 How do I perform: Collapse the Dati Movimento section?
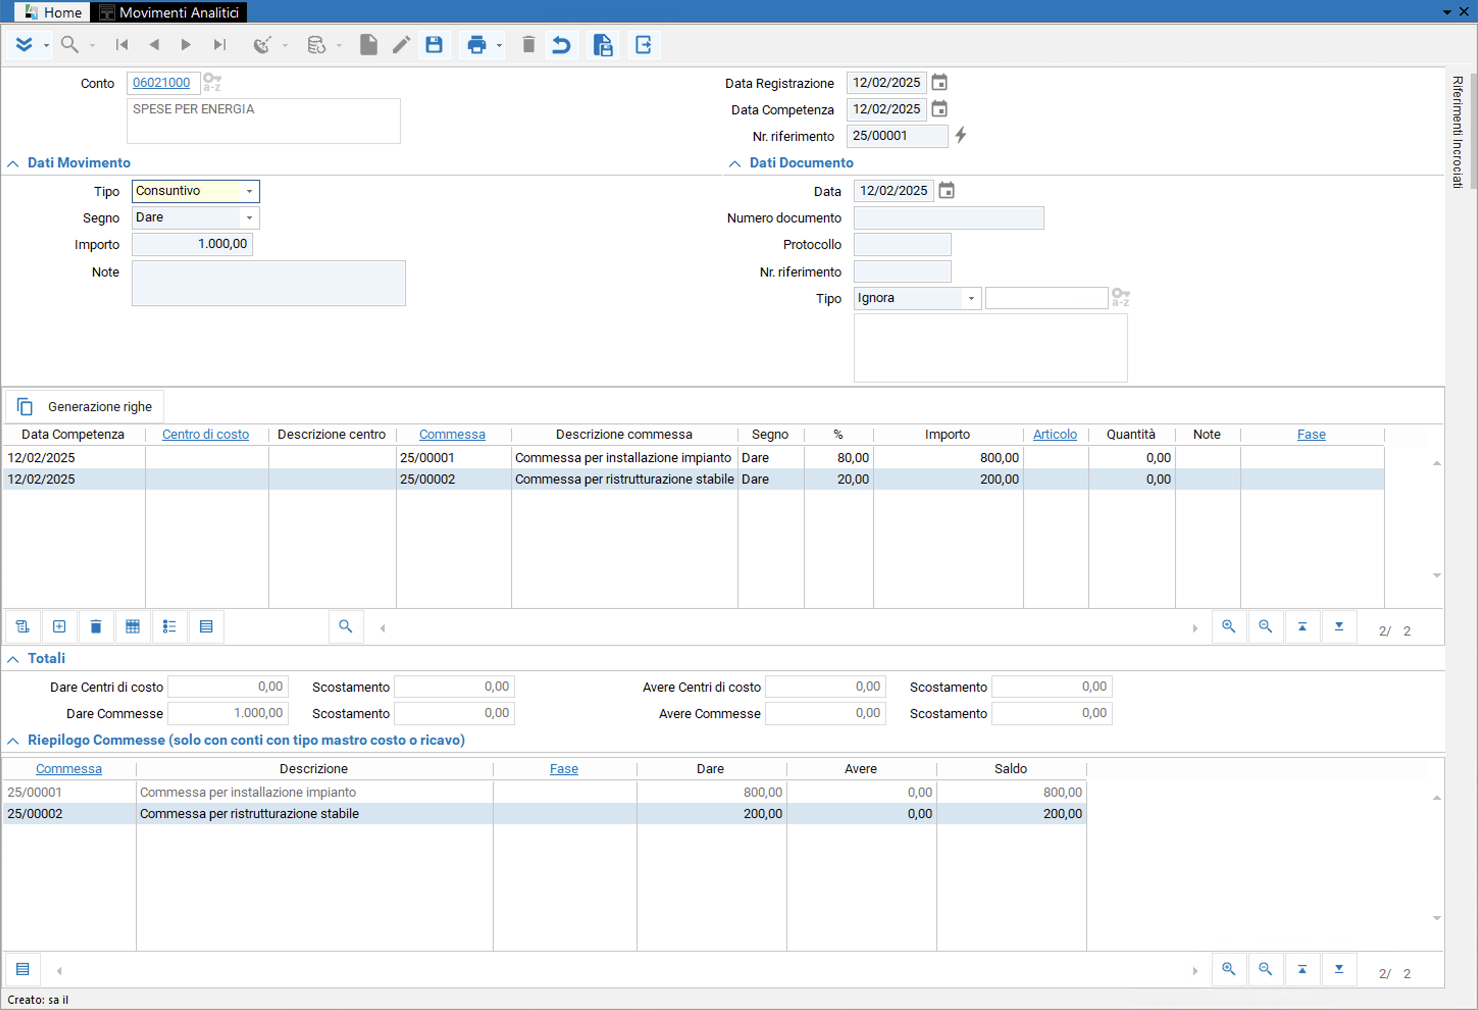click(13, 164)
